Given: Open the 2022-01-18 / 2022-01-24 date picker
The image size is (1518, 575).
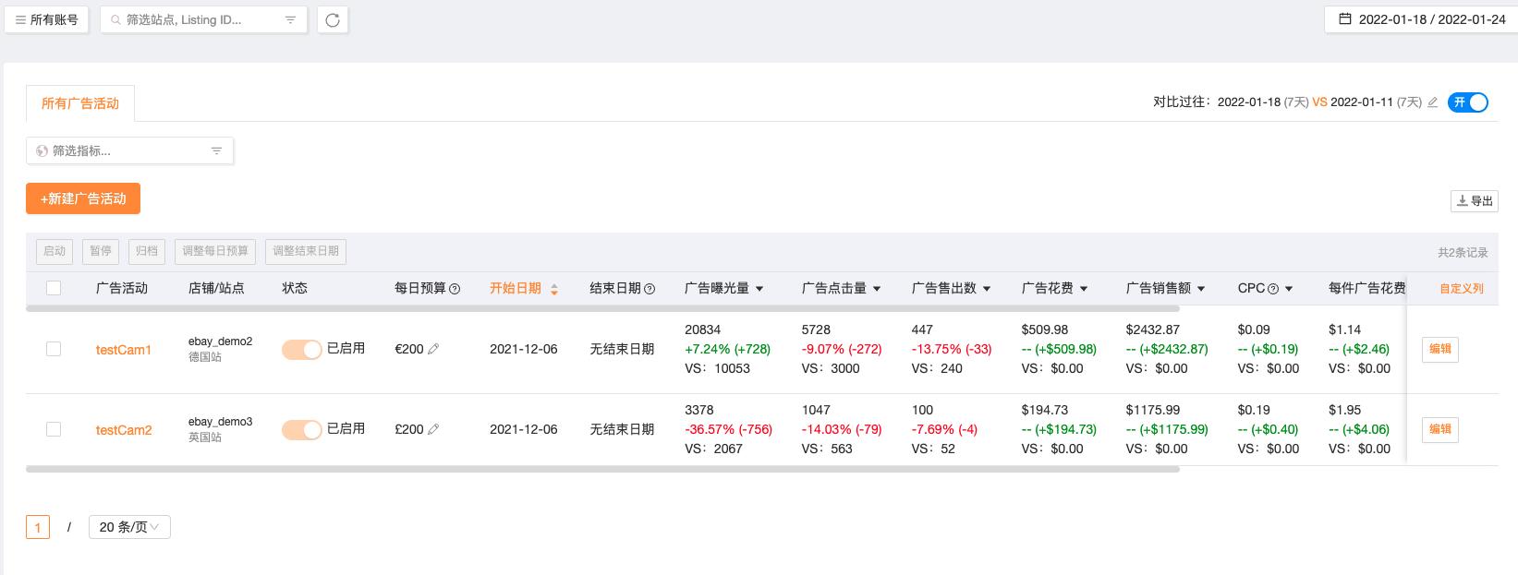Looking at the screenshot, I should click(x=1421, y=19).
